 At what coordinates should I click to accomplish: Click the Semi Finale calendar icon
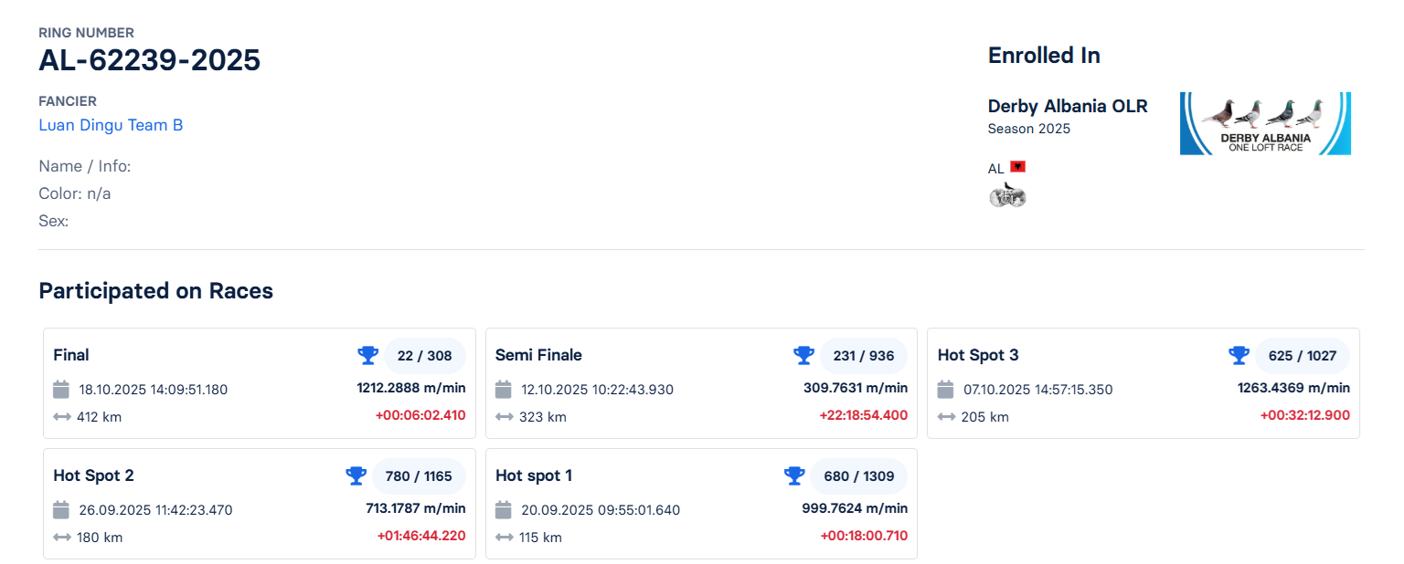[x=503, y=390]
